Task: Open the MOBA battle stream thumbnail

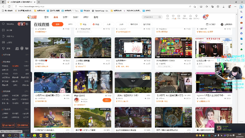Action: pyautogui.click(x=52, y=82)
